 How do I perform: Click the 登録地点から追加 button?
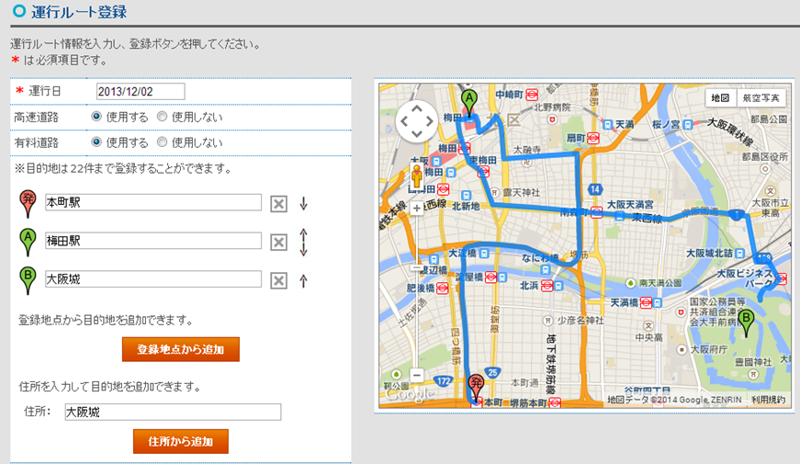(x=181, y=349)
